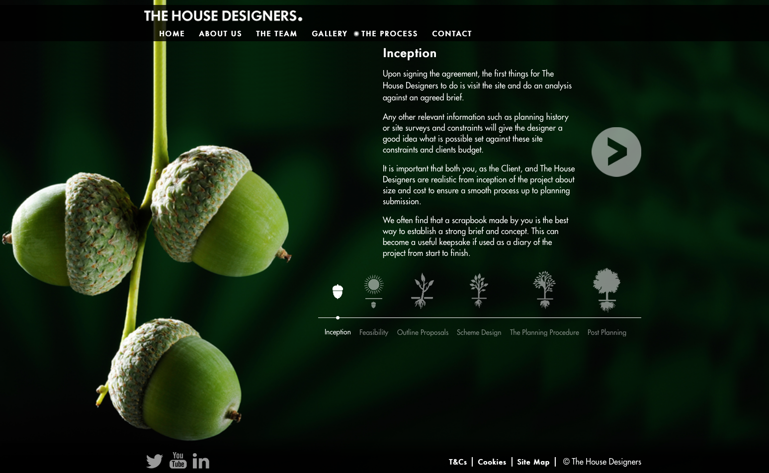The height and width of the screenshot is (473, 769).
Task: Select the Feasibility timeline label
Action: [374, 332]
